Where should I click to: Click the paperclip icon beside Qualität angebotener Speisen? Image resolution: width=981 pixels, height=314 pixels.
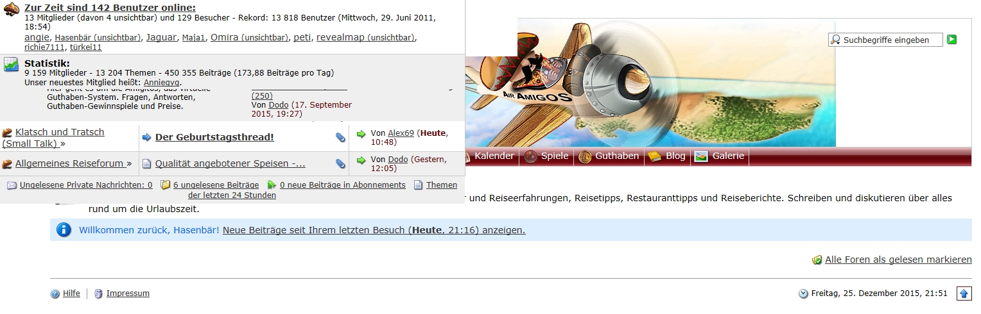tap(340, 163)
